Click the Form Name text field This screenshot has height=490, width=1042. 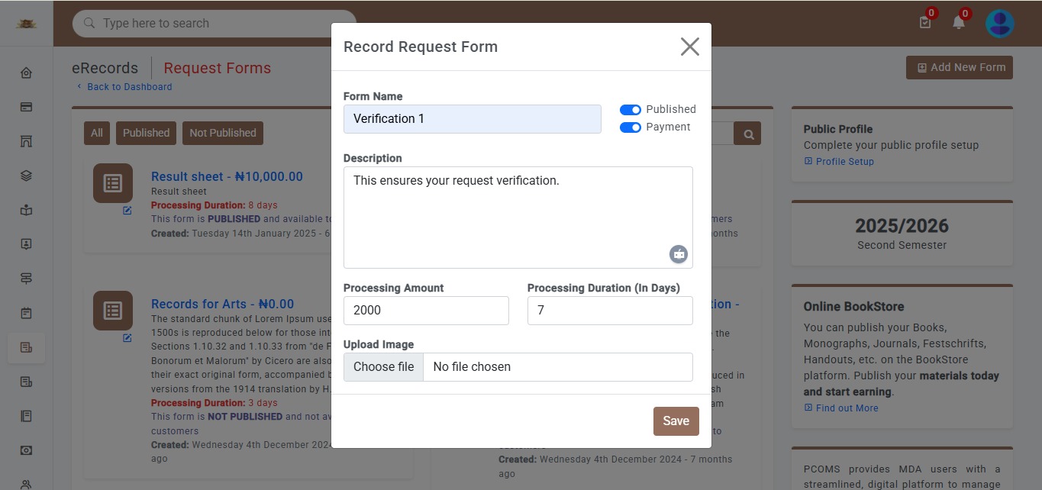(x=472, y=119)
